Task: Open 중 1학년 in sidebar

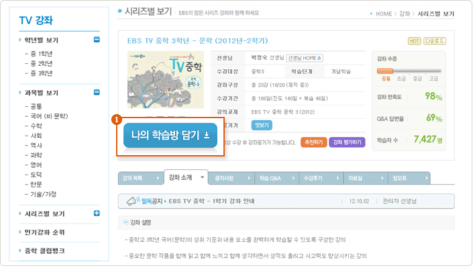Action: (42, 54)
